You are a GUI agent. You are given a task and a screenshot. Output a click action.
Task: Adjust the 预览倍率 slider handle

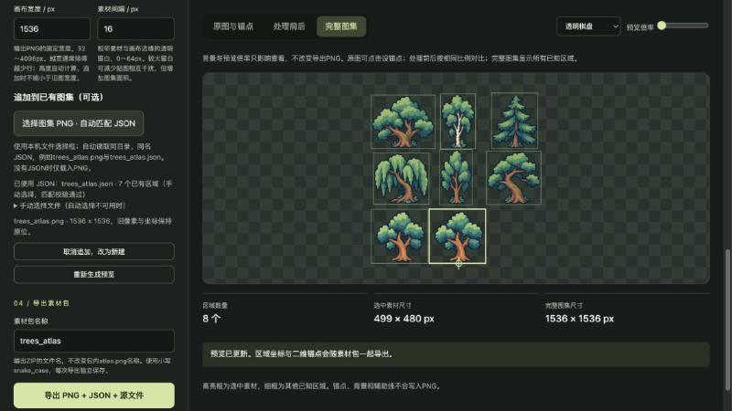(x=662, y=26)
